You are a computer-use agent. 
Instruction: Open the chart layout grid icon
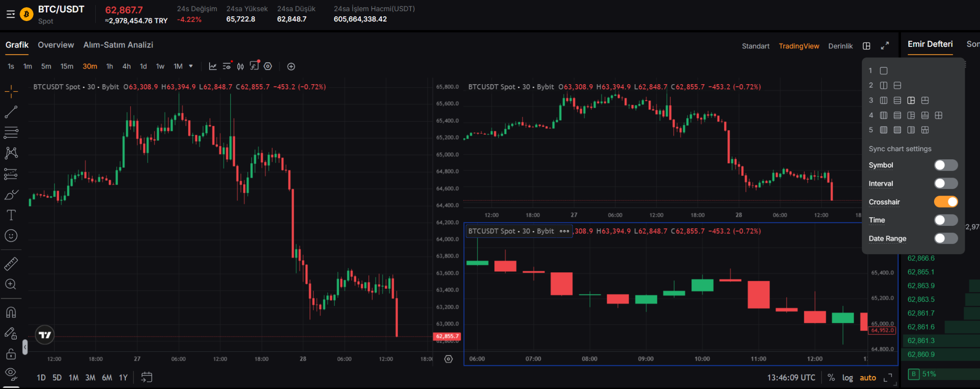[867, 46]
